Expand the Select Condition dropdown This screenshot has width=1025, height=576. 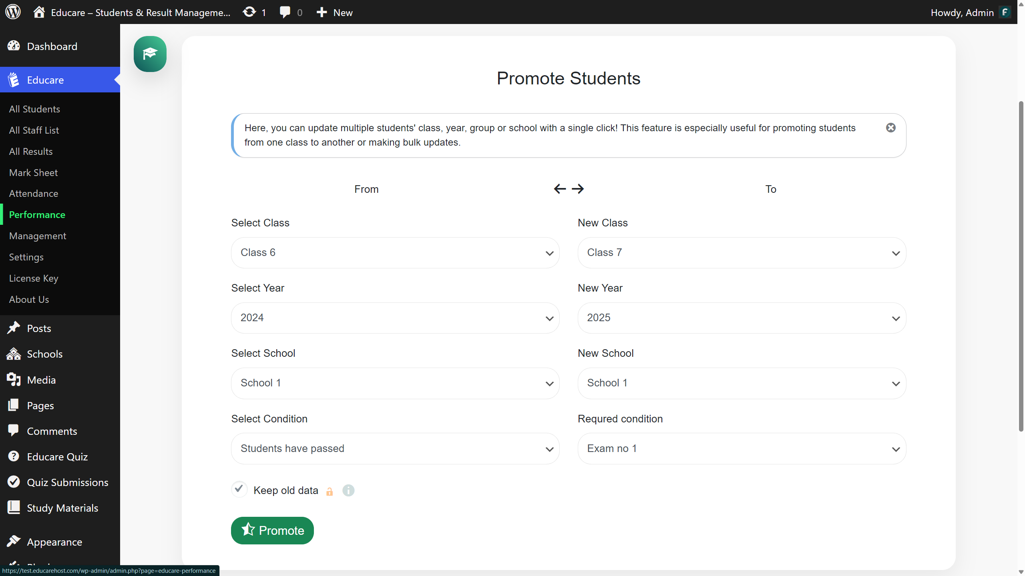point(395,449)
